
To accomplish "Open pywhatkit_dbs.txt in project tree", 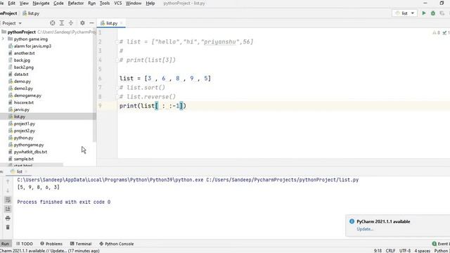I will click(30, 152).
